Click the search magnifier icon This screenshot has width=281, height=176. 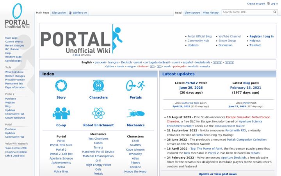(275, 12)
